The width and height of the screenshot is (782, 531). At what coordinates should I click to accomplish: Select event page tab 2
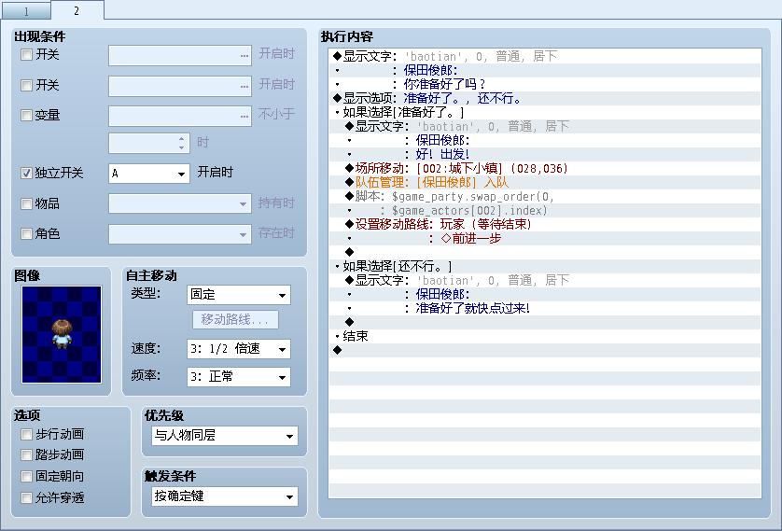(x=77, y=10)
